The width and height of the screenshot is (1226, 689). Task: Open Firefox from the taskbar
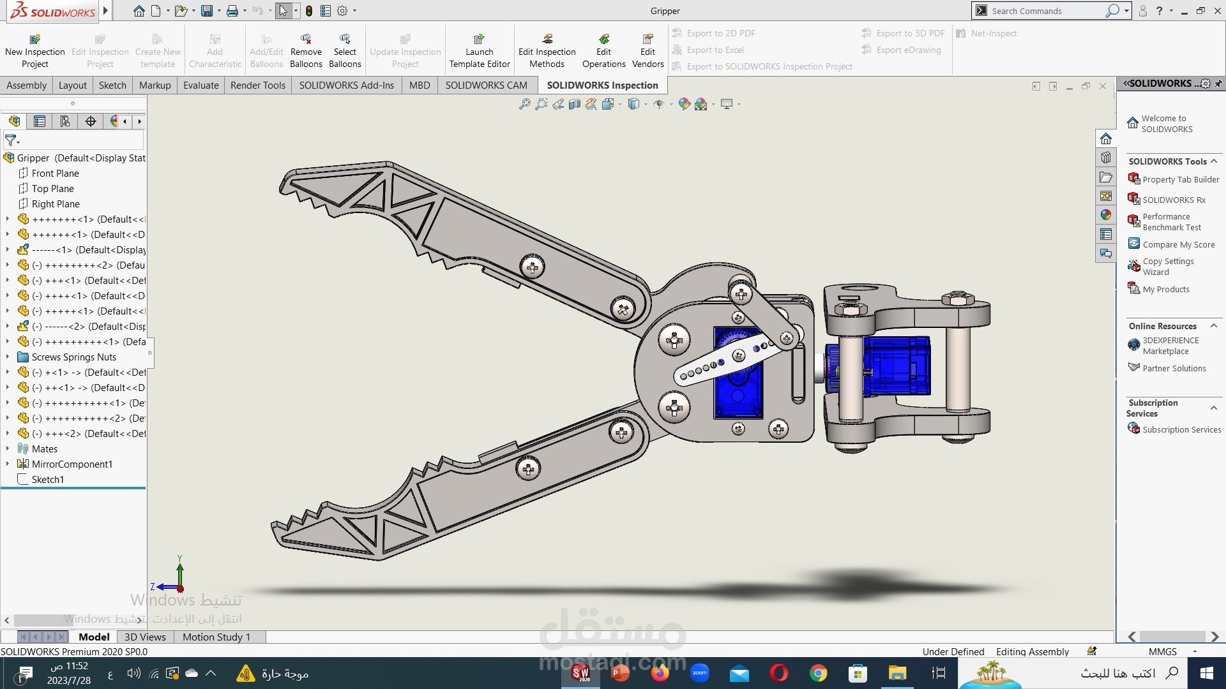[660, 673]
